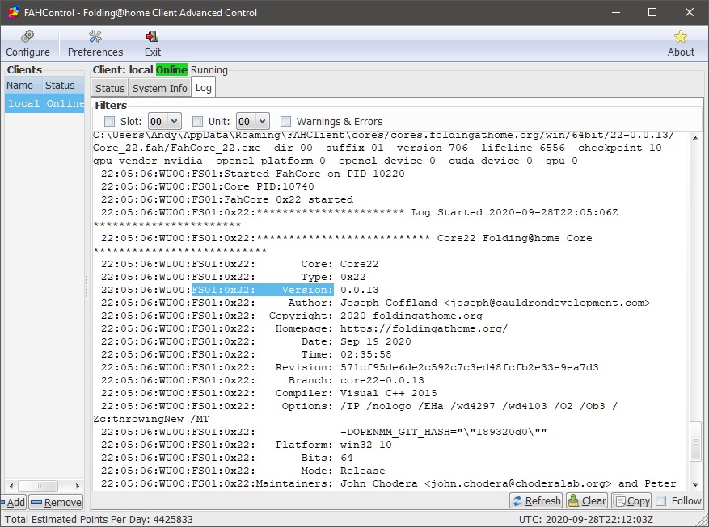Click 'Date: Sep 19 2020' log line
The image size is (709, 527).
(x=256, y=341)
